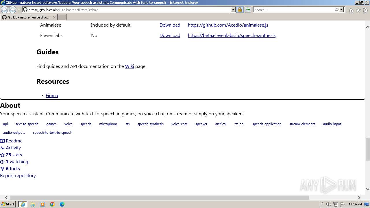Select the tts topic tag
Image resolution: width=370 pixels, height=208 pixels.
(127, 124)
